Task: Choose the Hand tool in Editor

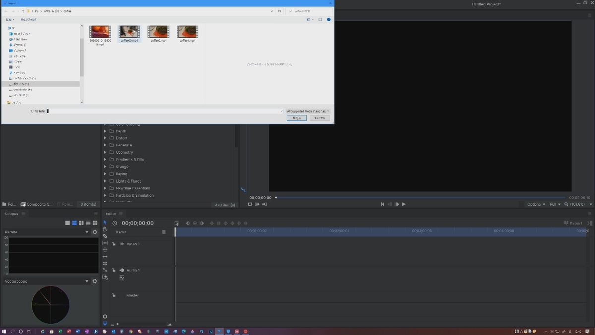Action: [105, 229]
